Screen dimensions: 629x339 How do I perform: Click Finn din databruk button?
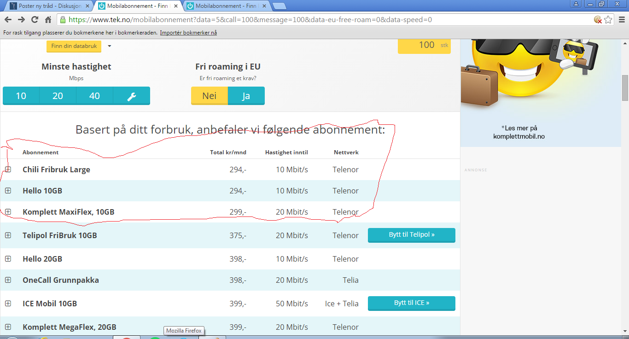click(x=74, y=46)
